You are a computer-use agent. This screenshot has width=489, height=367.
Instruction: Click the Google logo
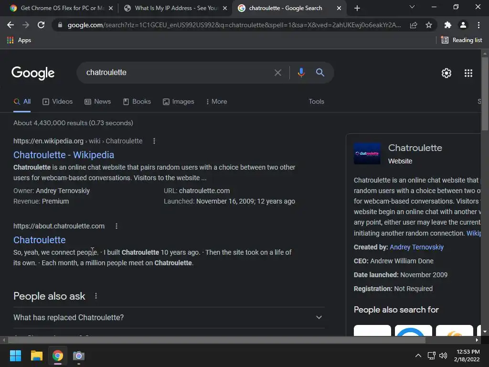coord(33,73)
